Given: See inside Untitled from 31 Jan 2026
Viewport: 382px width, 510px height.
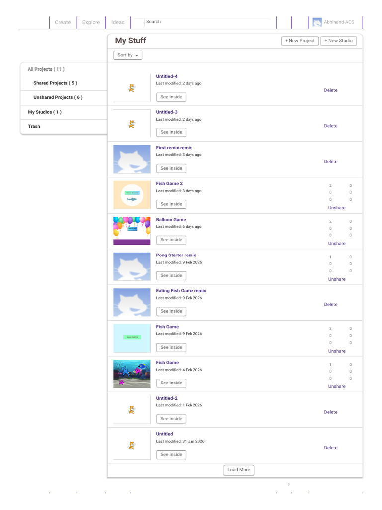Looking at the screenshot, I should (171, 455).
